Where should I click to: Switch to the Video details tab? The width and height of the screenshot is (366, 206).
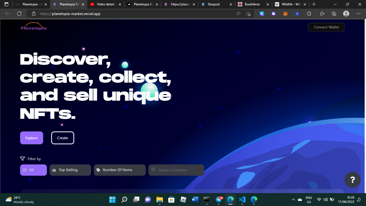point(106,4)
